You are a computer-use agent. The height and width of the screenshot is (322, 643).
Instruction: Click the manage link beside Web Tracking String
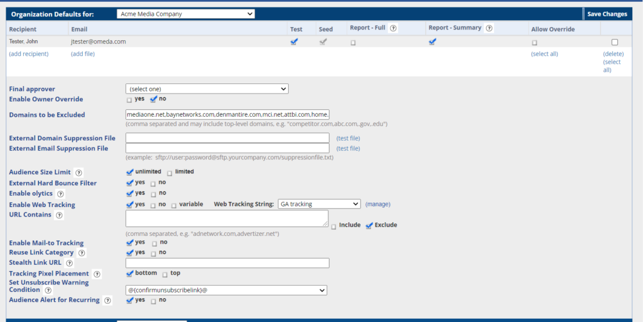377,204
